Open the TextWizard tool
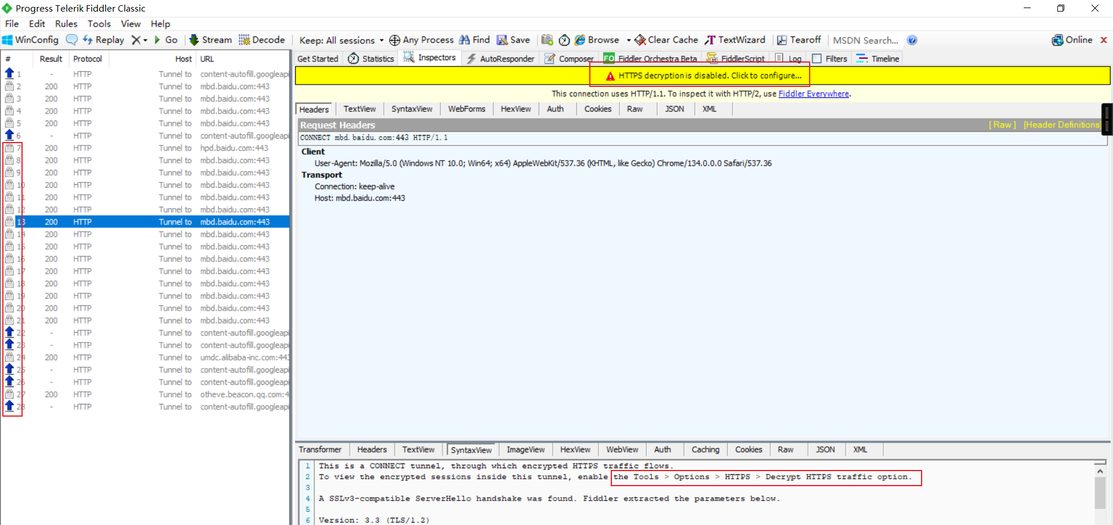This screenshot has height=525, width=1113. [735, 40]
